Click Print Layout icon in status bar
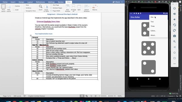 point(82,96)
